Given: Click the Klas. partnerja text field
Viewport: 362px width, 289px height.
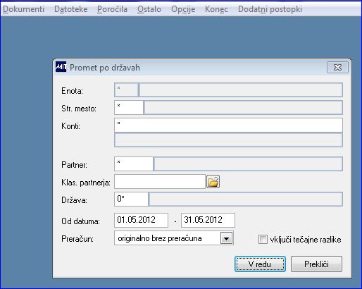Looking at the screenshot, I should click(x=160, y=181).
